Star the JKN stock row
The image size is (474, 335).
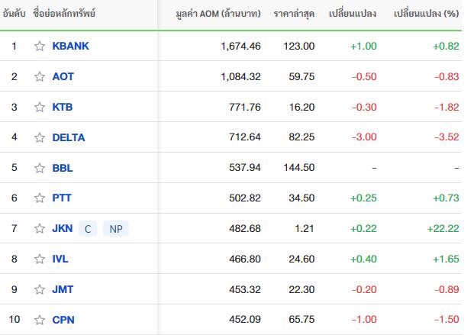coord(40,229)
